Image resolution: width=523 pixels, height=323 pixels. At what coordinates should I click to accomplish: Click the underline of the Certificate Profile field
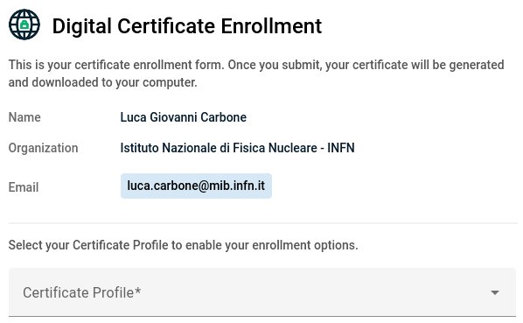click(262, 316)
